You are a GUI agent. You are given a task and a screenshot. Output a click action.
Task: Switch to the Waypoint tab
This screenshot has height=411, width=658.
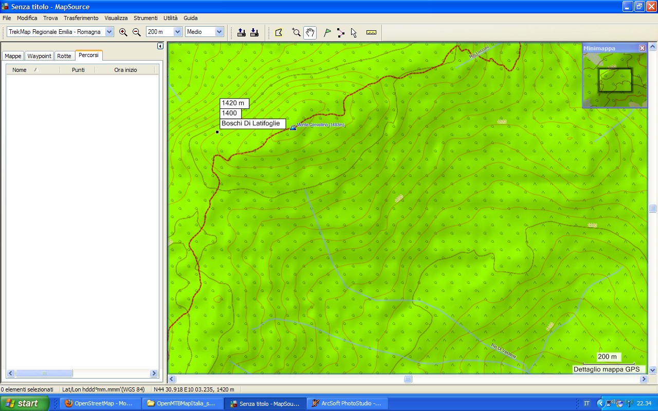40,56
